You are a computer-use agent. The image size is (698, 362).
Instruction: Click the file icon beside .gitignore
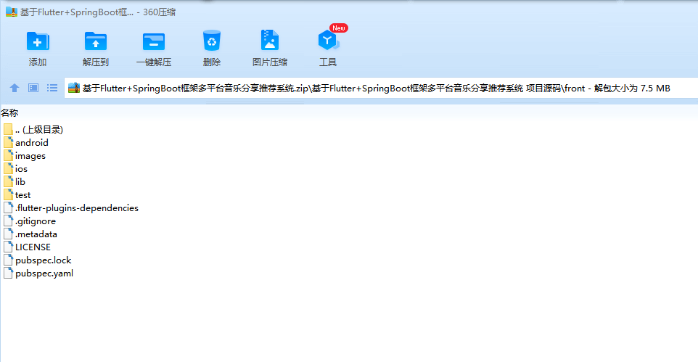[8, 221]
